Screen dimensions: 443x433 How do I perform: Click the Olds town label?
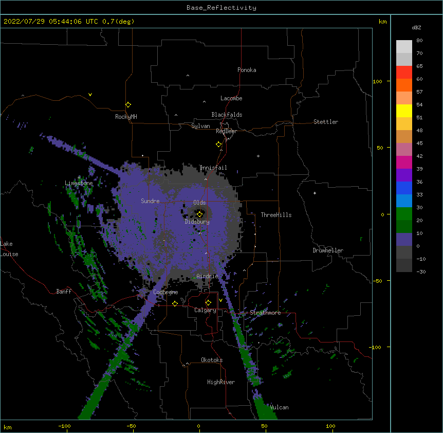click(199, 203)
